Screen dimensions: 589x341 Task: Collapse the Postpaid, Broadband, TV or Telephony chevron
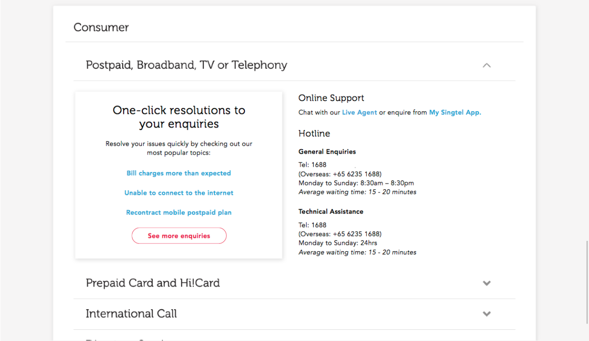486,65
